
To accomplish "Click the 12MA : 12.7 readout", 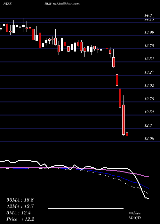I will (20, 206).
